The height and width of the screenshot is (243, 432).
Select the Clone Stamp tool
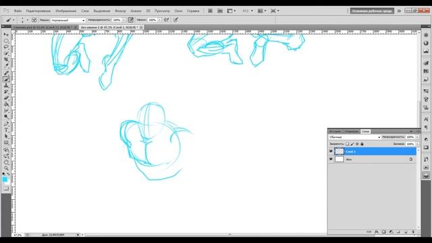coord(6,86)
